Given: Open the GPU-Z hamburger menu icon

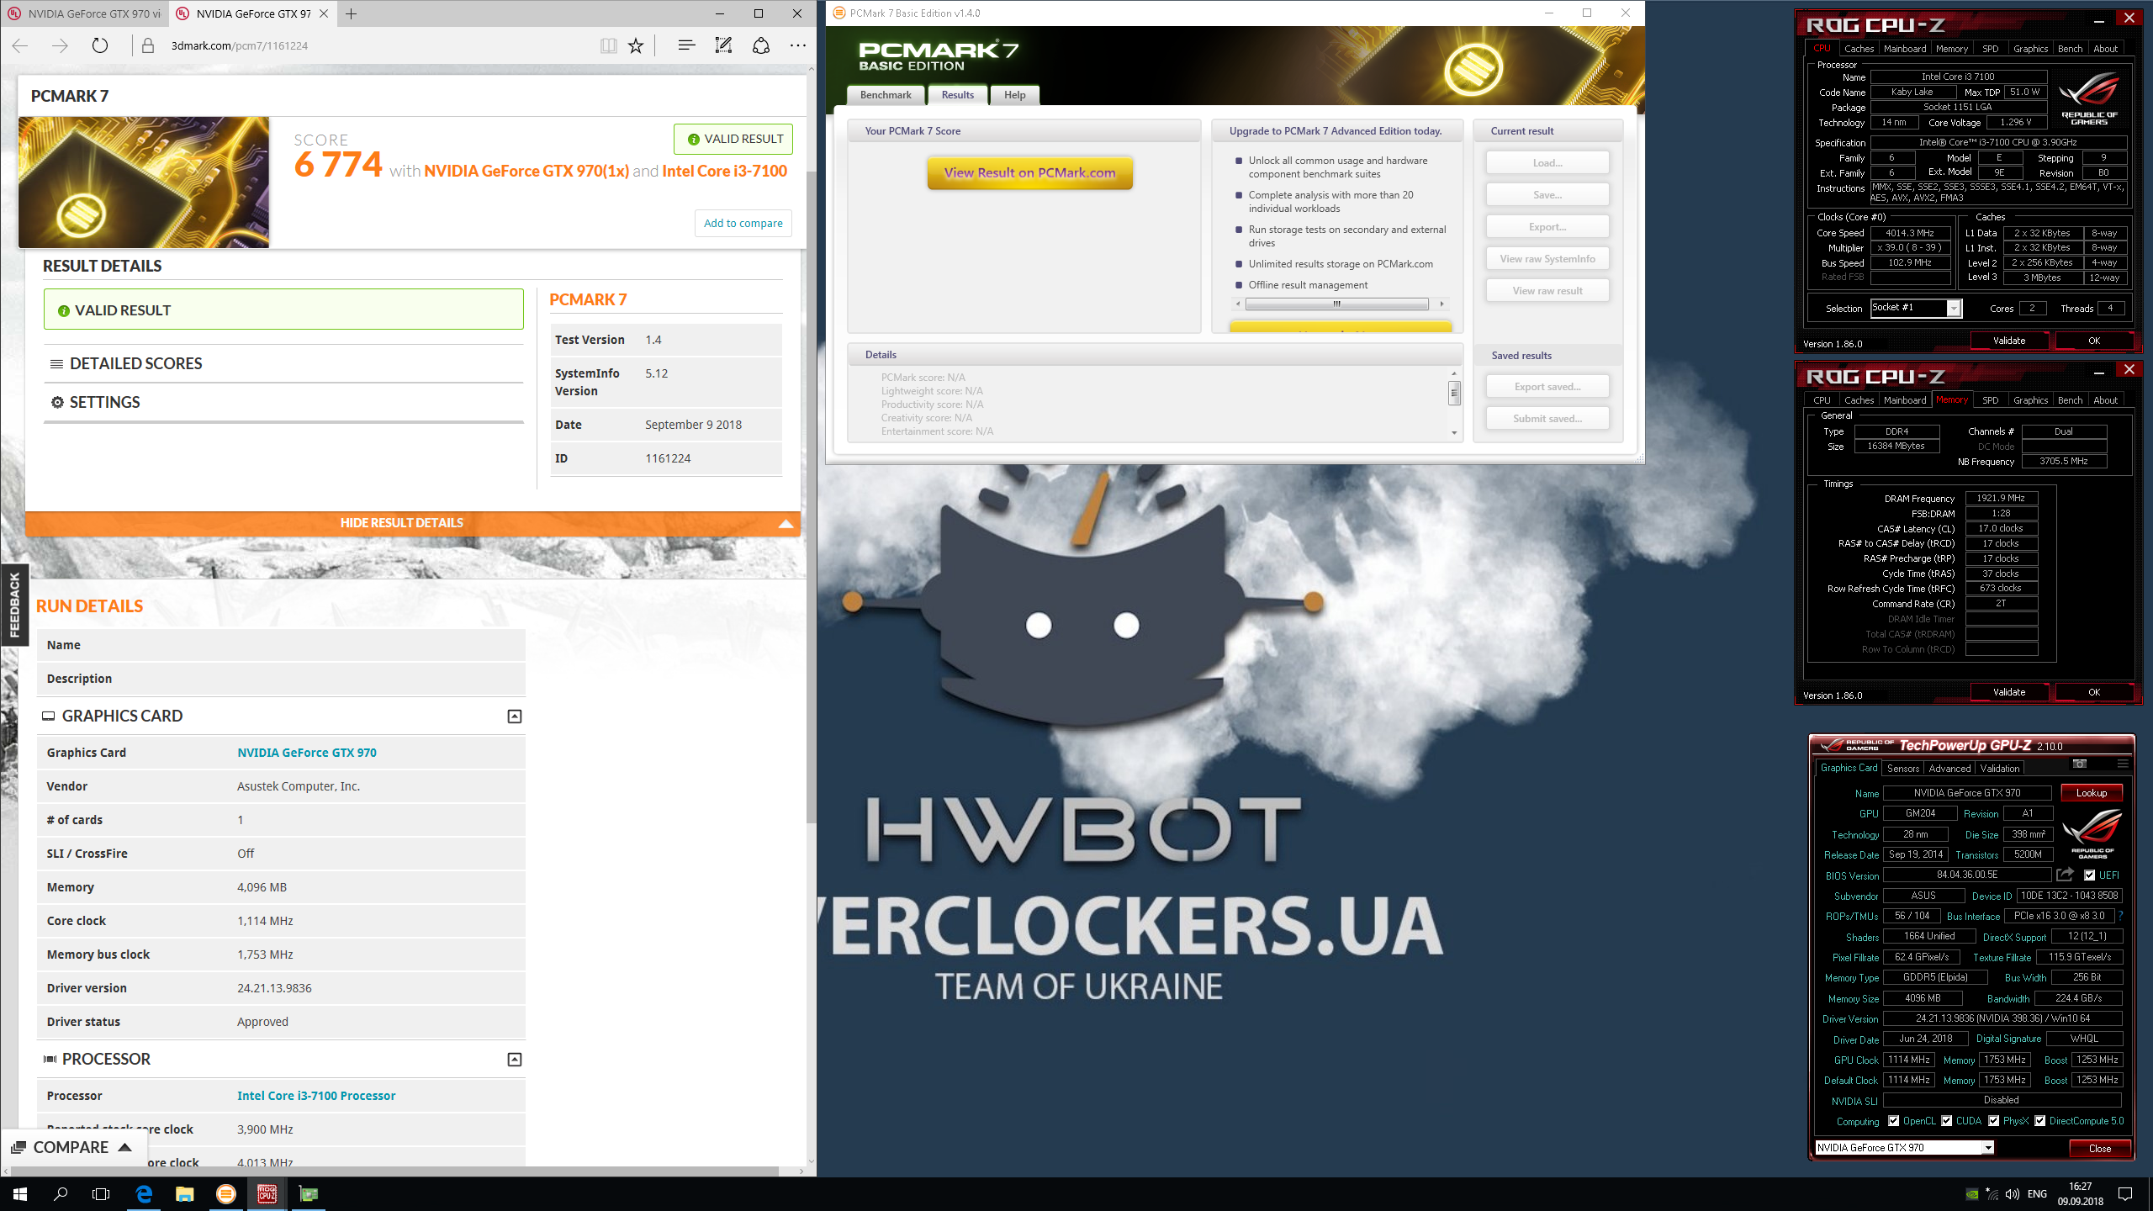Looking at the screenshot, I should point(2123,764).
